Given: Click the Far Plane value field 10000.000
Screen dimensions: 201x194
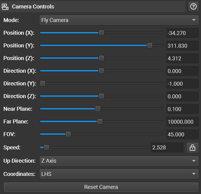Looking at the screenshot, I should (x=182, y=122).
